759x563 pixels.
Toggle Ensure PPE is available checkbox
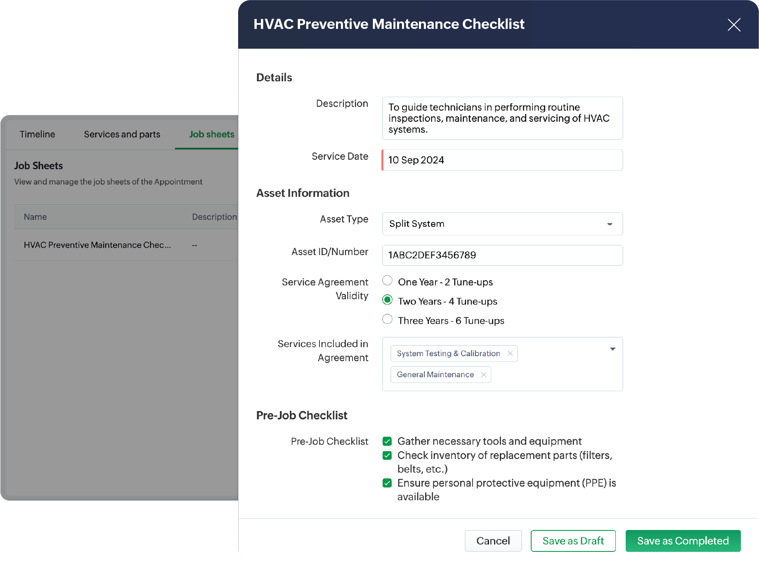tap(387, 483)
